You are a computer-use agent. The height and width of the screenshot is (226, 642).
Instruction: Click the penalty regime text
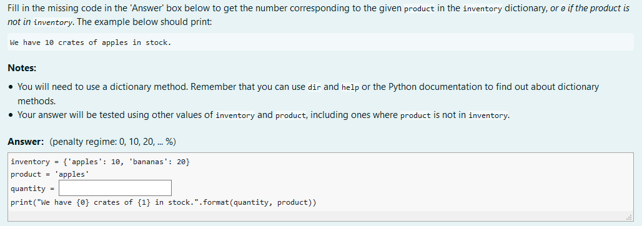(x=112, y=142)
